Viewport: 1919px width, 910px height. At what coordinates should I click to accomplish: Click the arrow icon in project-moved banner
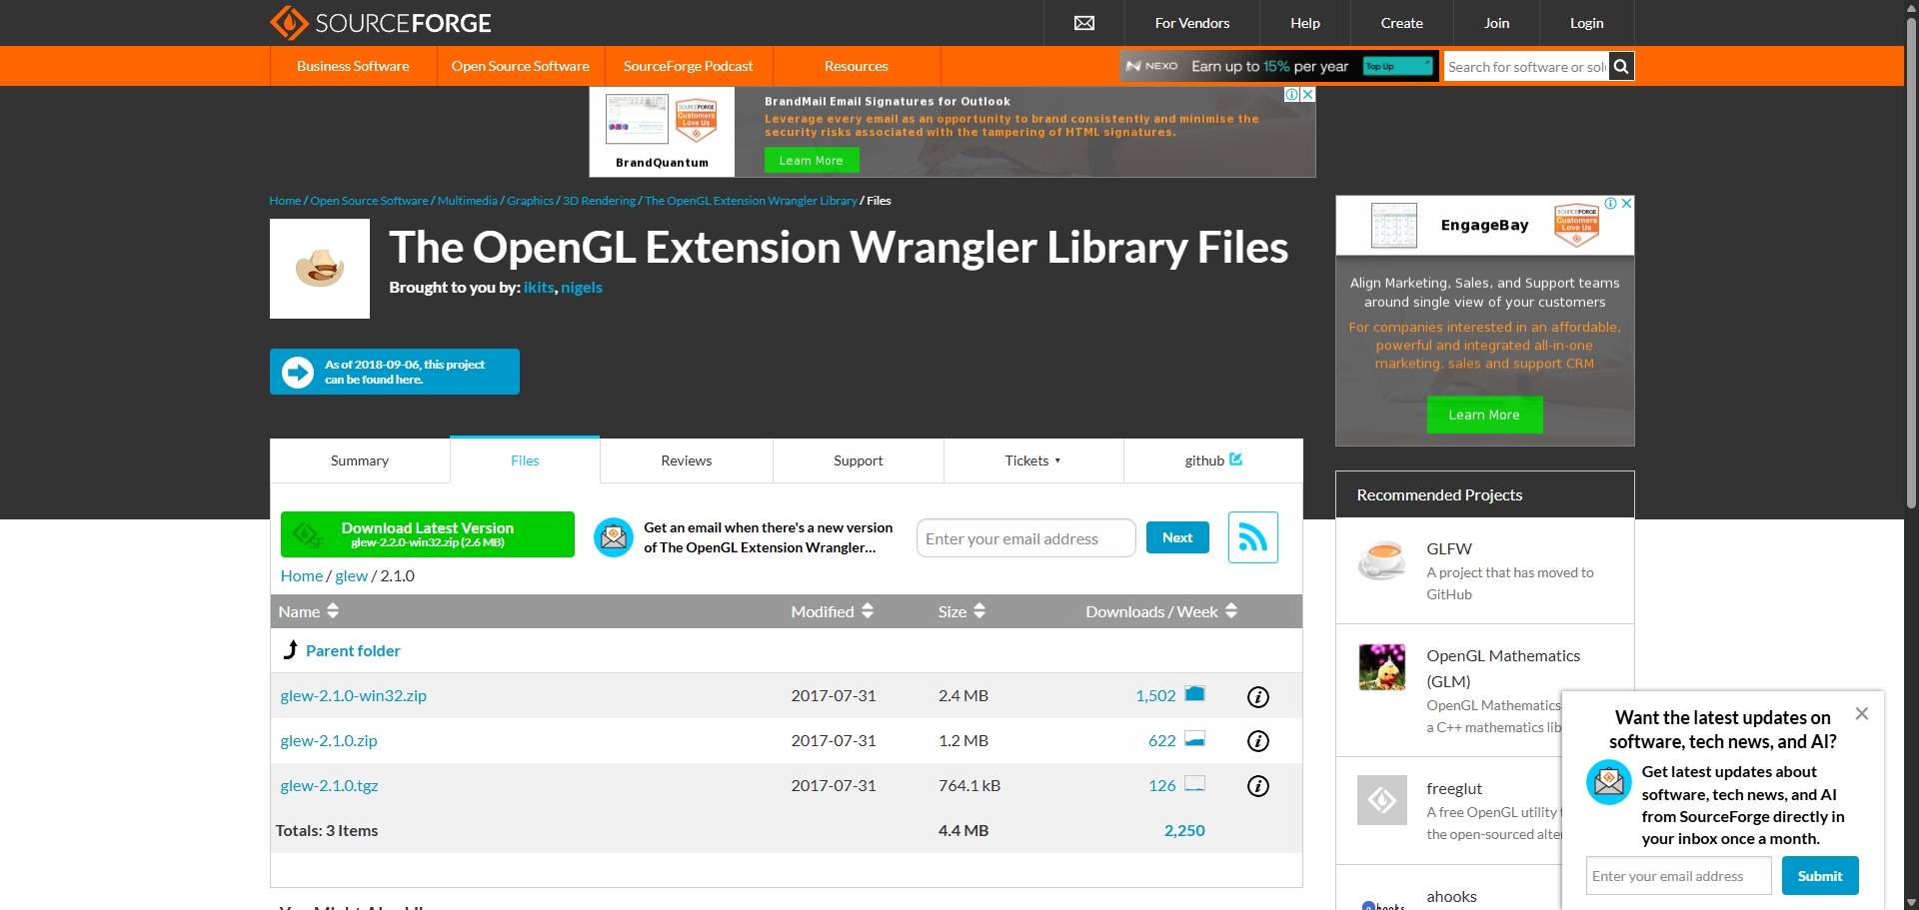298,372
